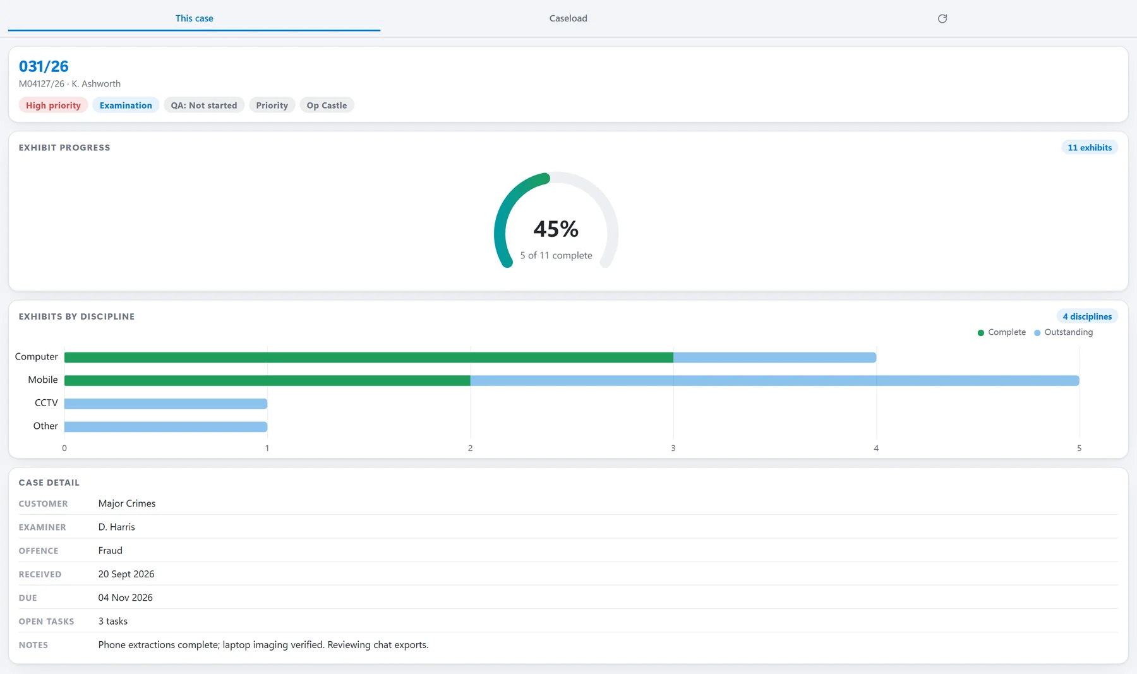
Task: Click the 'Computer' axis label
Action: pos(37,357)
